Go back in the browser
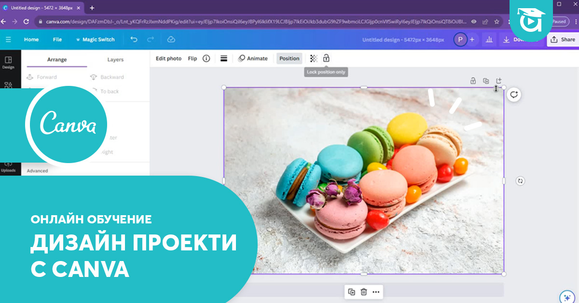 click(4, 22)
